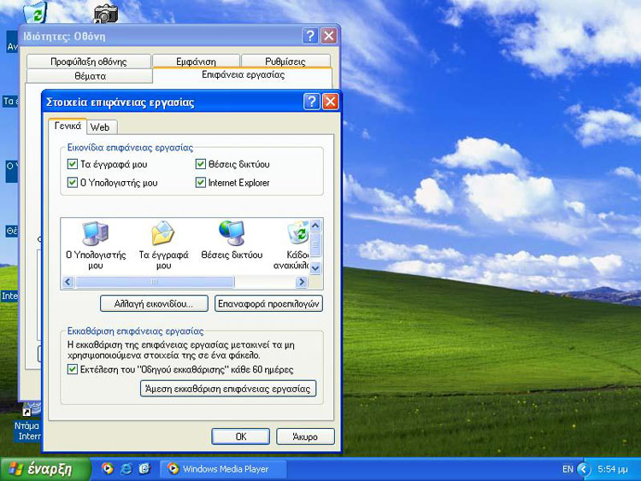Click the icon list's scroll left arrow
The height and width of the screenshot is (481, 641).
pyautogui.click(x=68, y=282)
